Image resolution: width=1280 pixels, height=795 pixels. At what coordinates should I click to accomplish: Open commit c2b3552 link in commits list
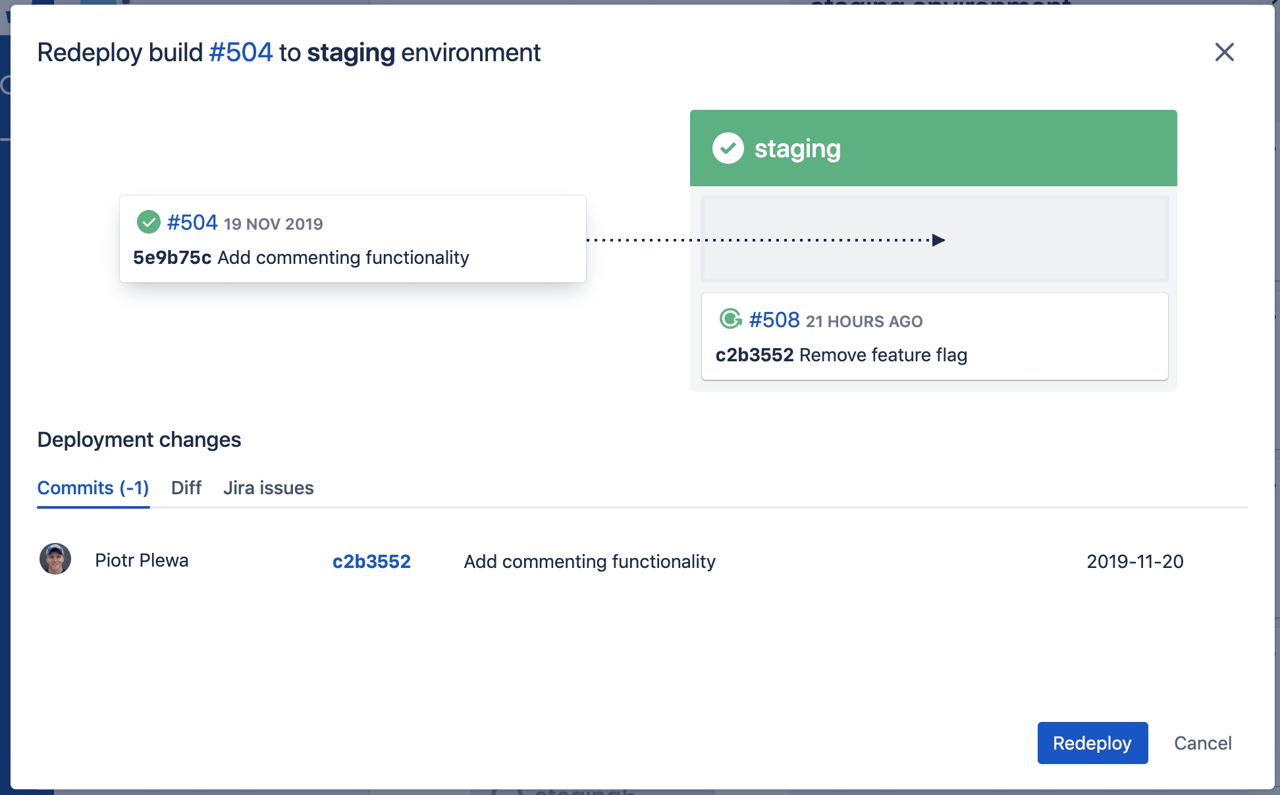(x=371, y=561)
